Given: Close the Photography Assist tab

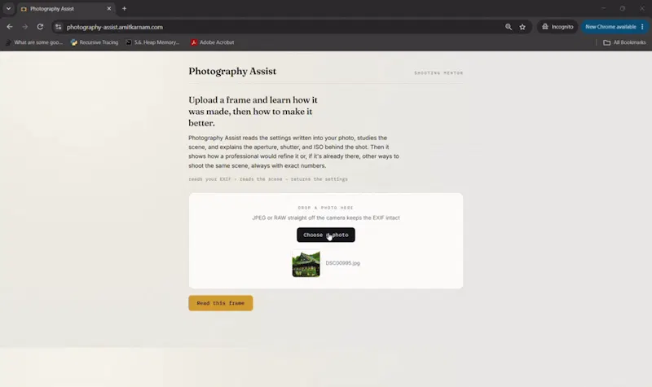Looking at the screenshot, I should (109, 8).
